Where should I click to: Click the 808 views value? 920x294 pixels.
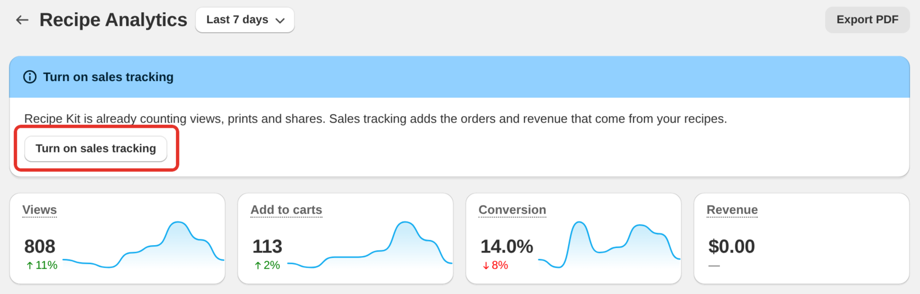click(x=40, y=246)
